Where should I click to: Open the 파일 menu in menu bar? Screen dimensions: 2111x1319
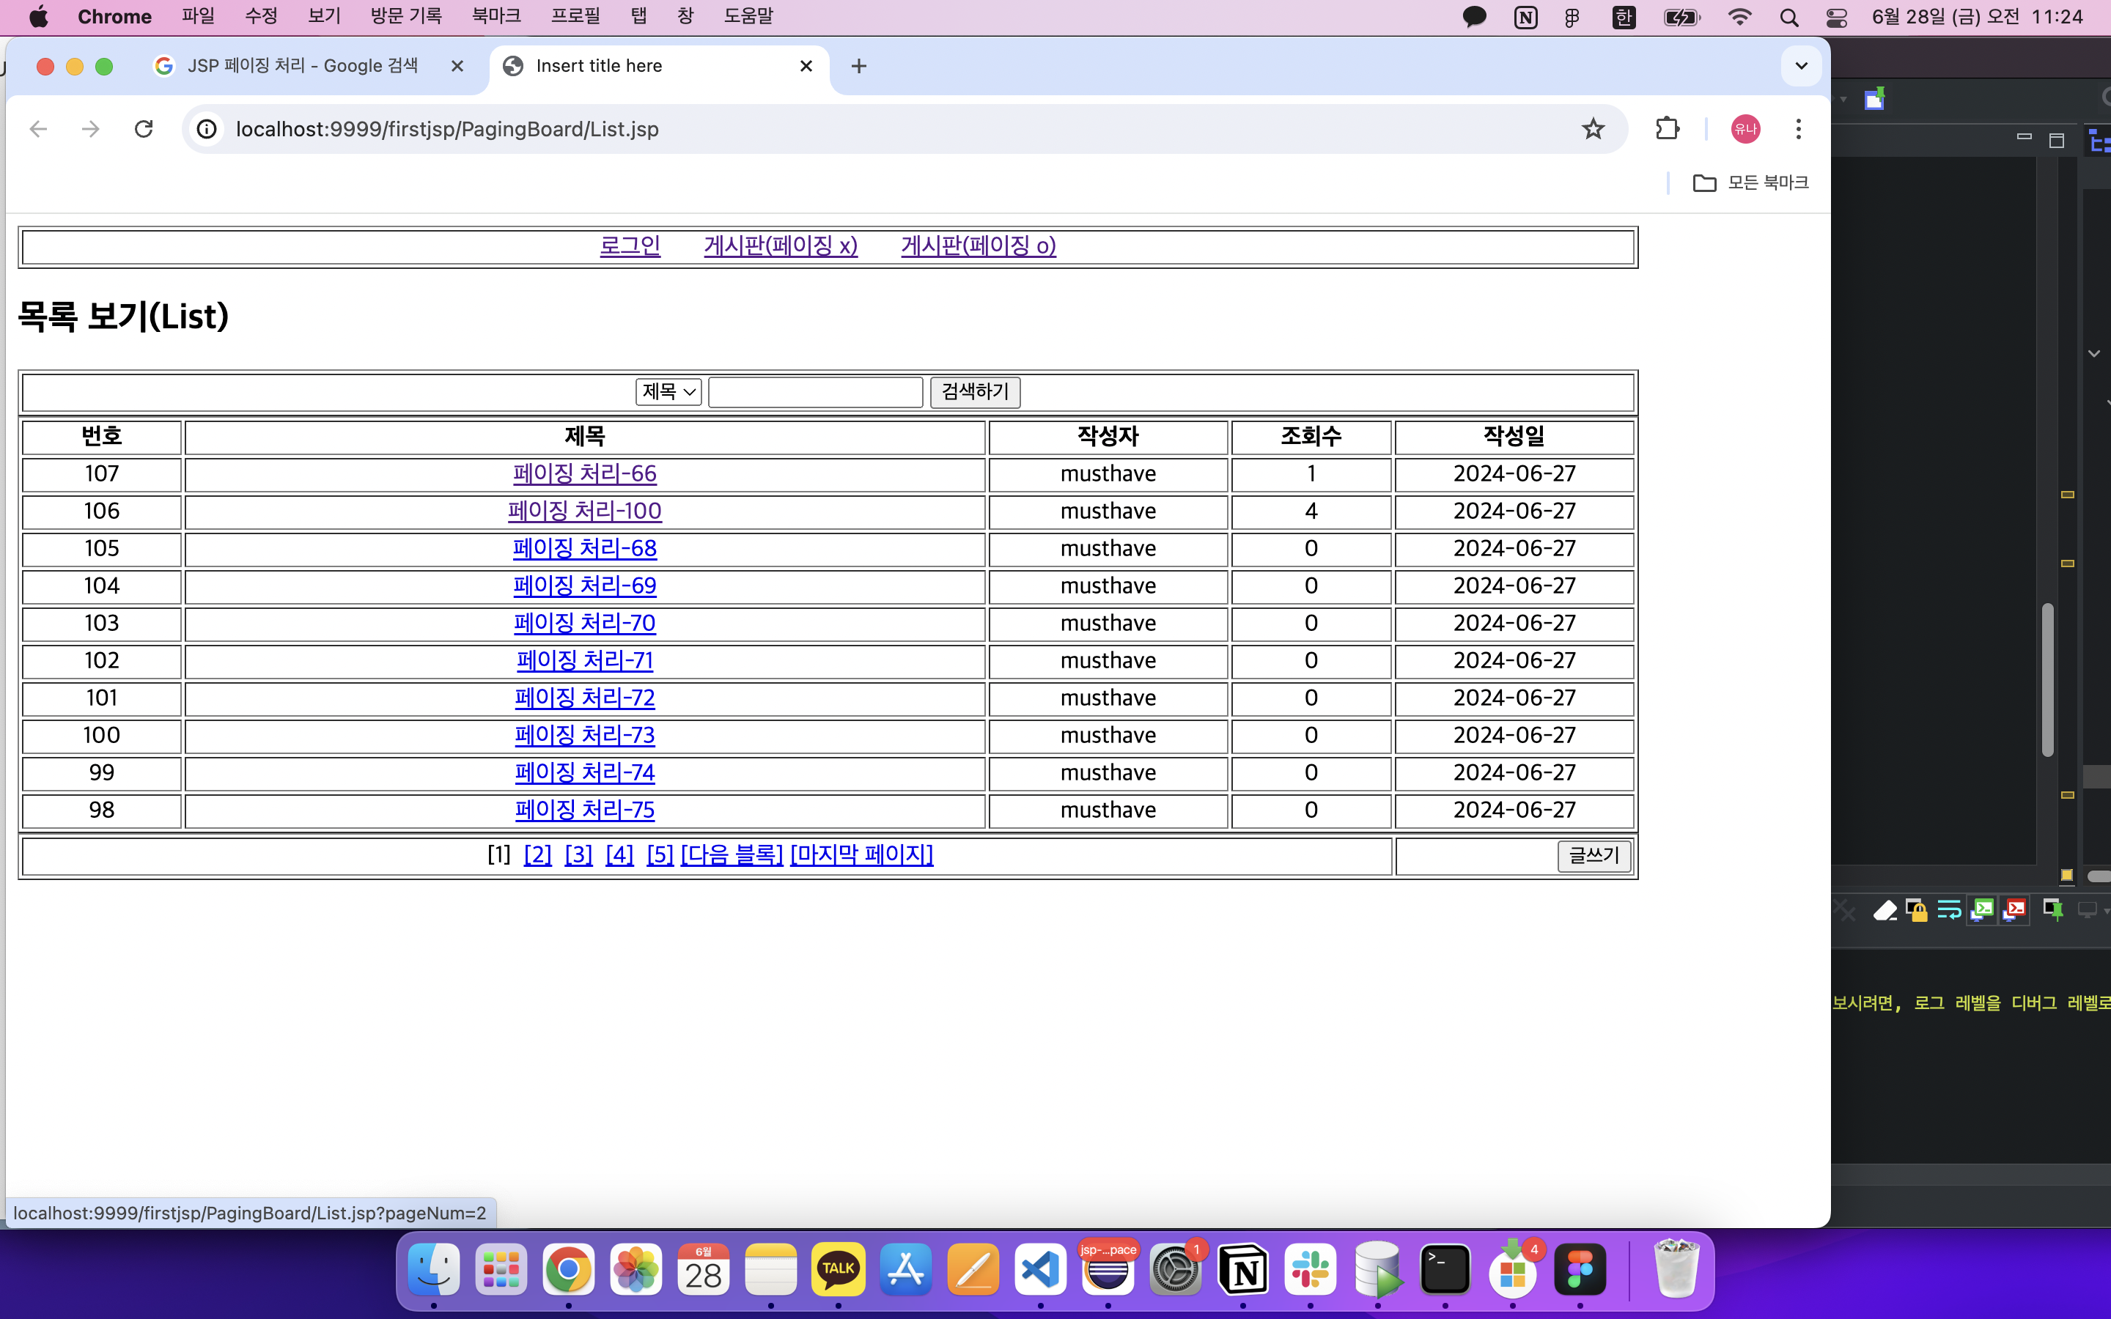[198, 17]
